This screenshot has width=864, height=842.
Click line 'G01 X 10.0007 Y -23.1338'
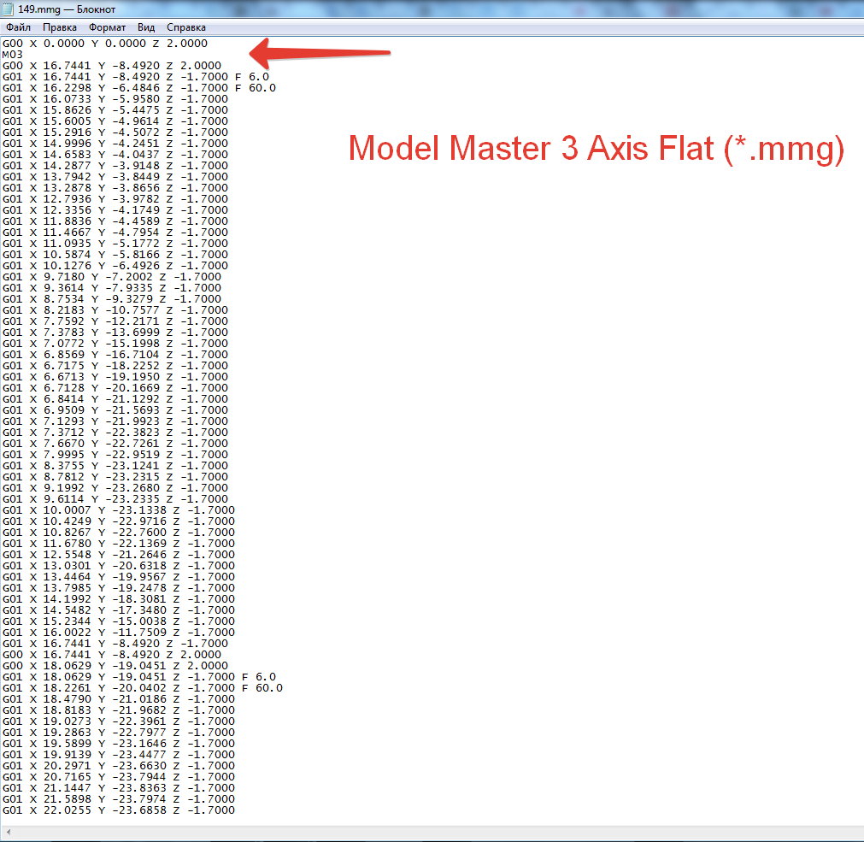point(119,510)
